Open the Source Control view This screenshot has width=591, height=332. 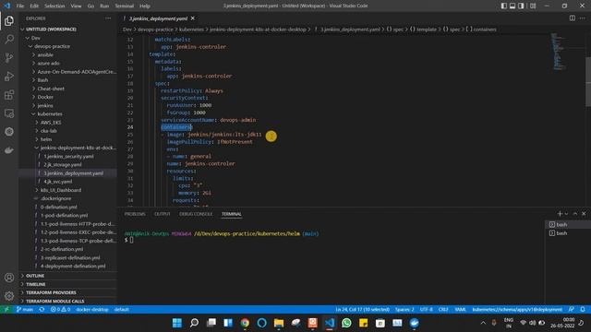click(x=9, y=57)
